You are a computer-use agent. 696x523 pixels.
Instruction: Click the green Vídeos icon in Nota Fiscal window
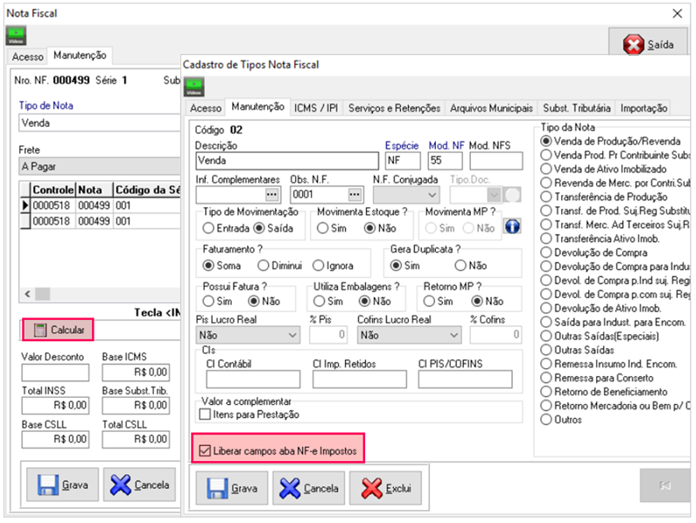tap(16, 36)
